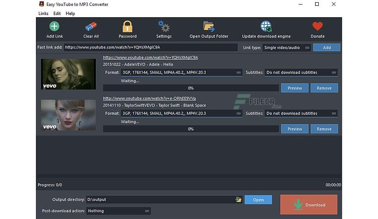Open the Password padlock tool
This screenshot has height=219, width=378.
tap(128, 26)
